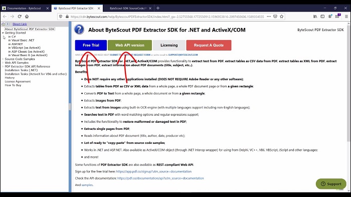
Task: Bookmark this page with the star icon
Action: tap(282, 17)
